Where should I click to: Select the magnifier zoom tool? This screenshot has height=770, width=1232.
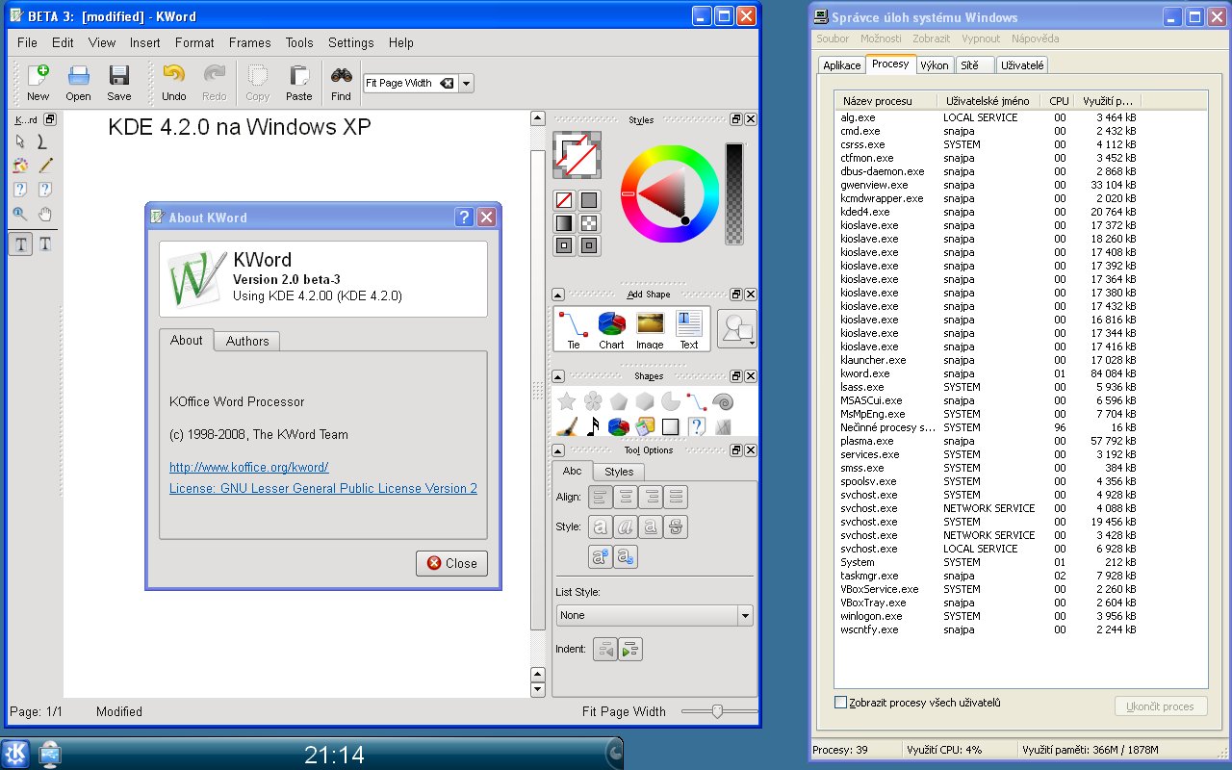pyautogui.click(x=19, y=214)
